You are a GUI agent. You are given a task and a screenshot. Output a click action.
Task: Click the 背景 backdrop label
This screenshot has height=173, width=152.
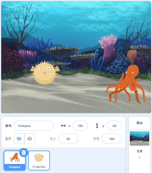140,151
